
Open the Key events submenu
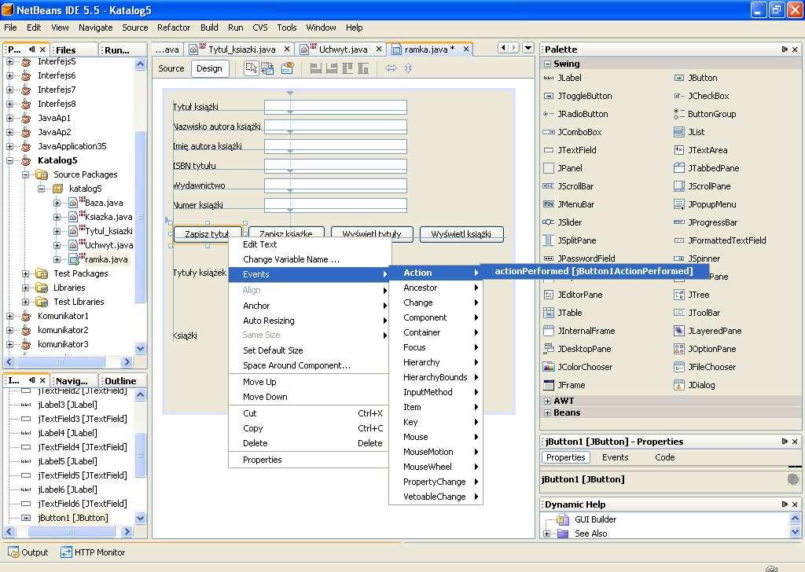(436, 422)
